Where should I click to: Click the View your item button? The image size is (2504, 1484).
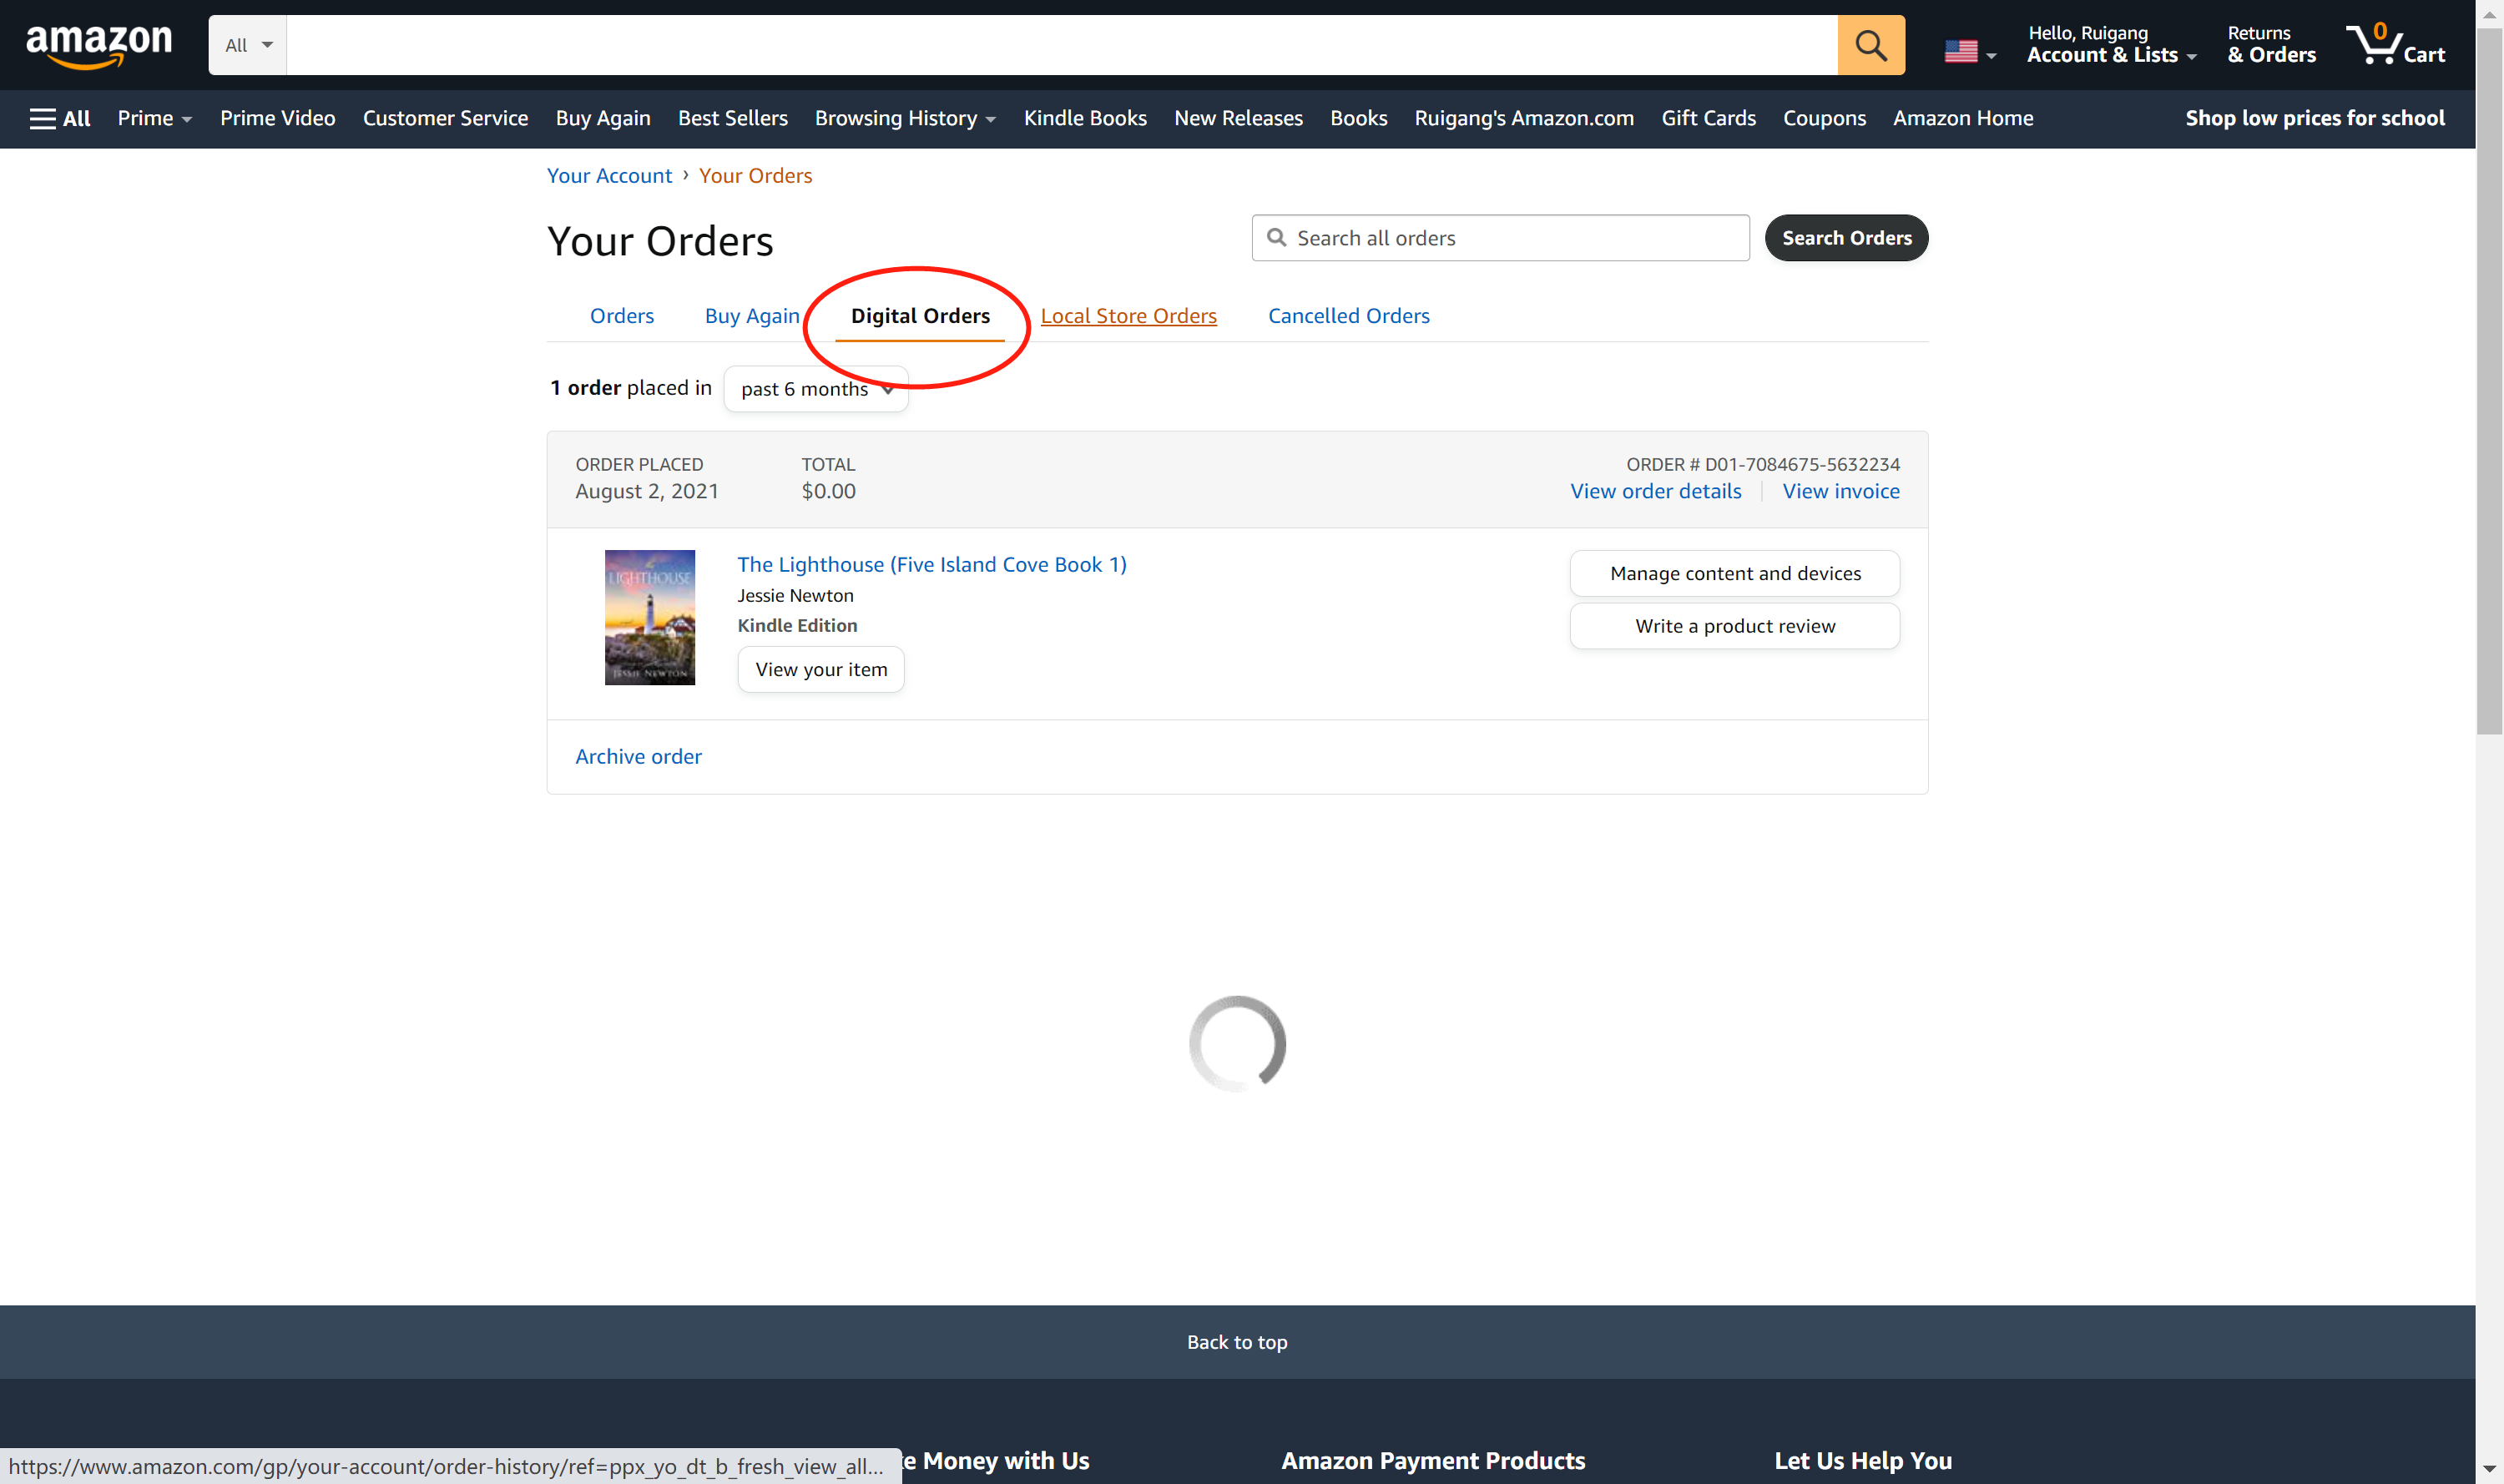pyautogui.click(x=821, y=670)
